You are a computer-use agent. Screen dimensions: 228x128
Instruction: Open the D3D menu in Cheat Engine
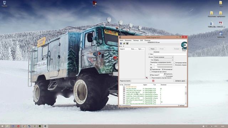(x=141, y=40)
